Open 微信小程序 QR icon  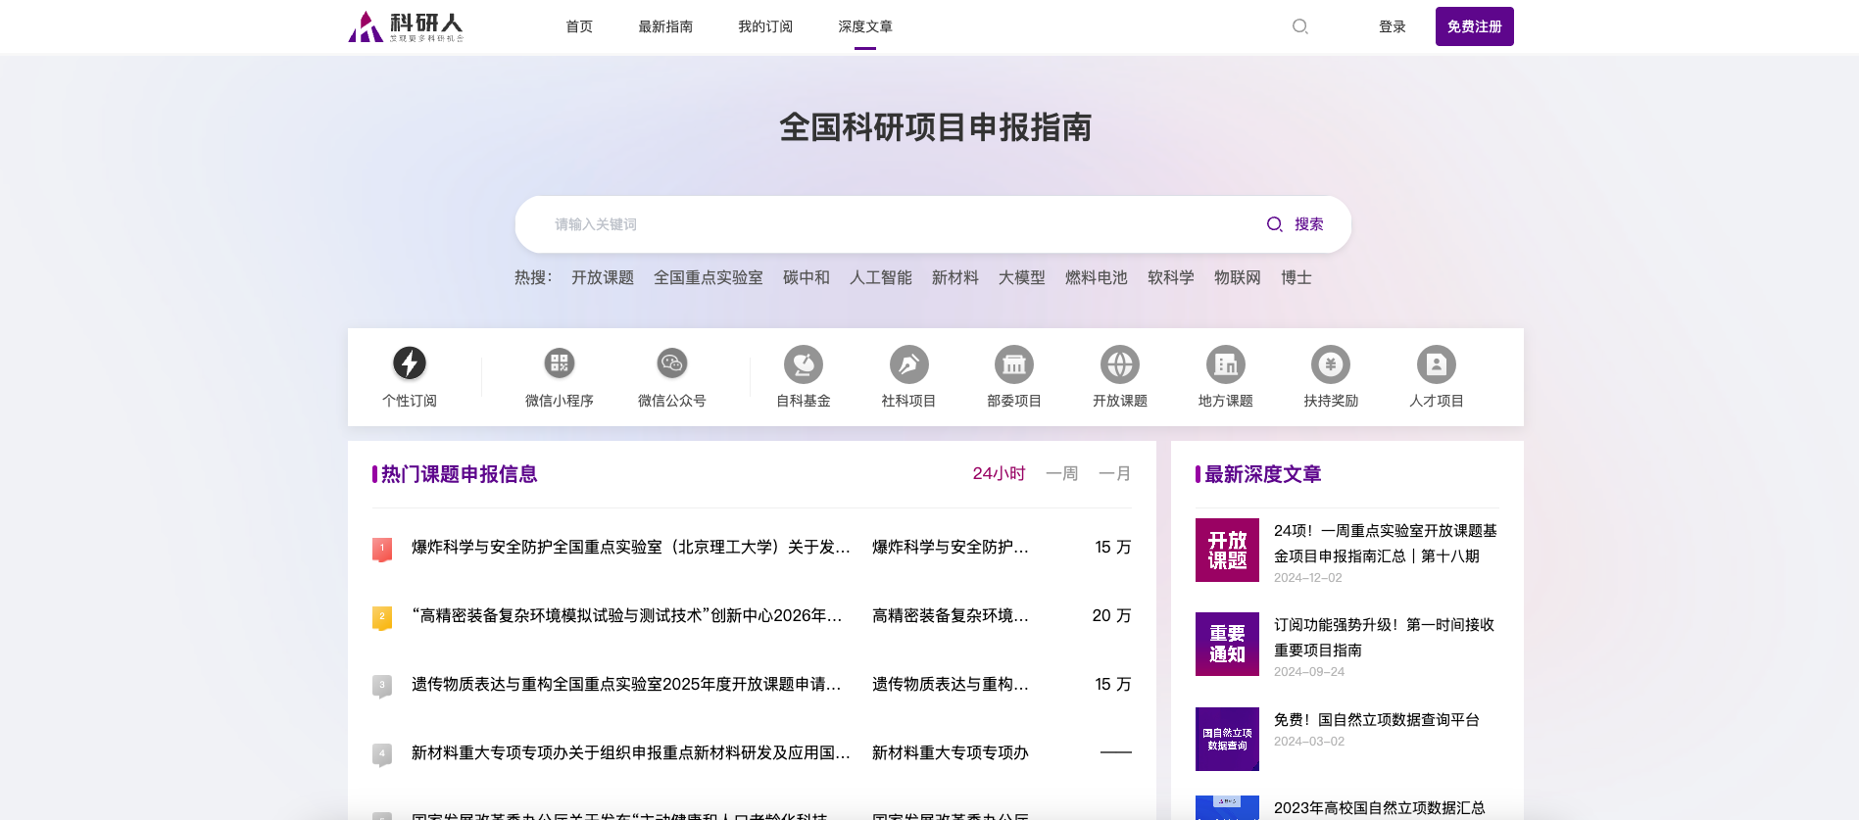[x=560, y=363]
